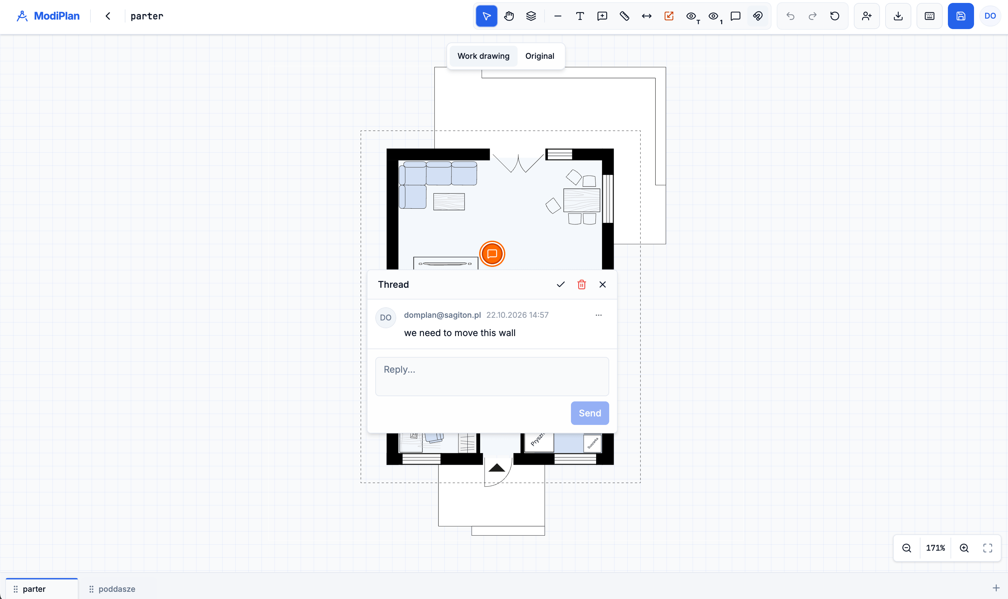This screenshot has height=599, width=1008.
Task: Invite a collaborator with add-user icon
Action: pyautogui.click(x=867, y=16)
